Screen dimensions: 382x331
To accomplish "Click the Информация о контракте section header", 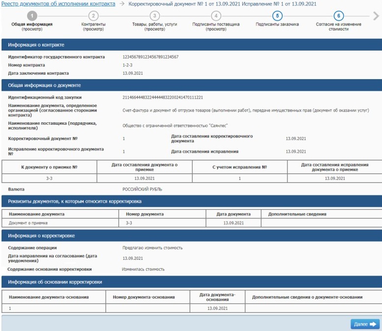I will pos(191,45).
